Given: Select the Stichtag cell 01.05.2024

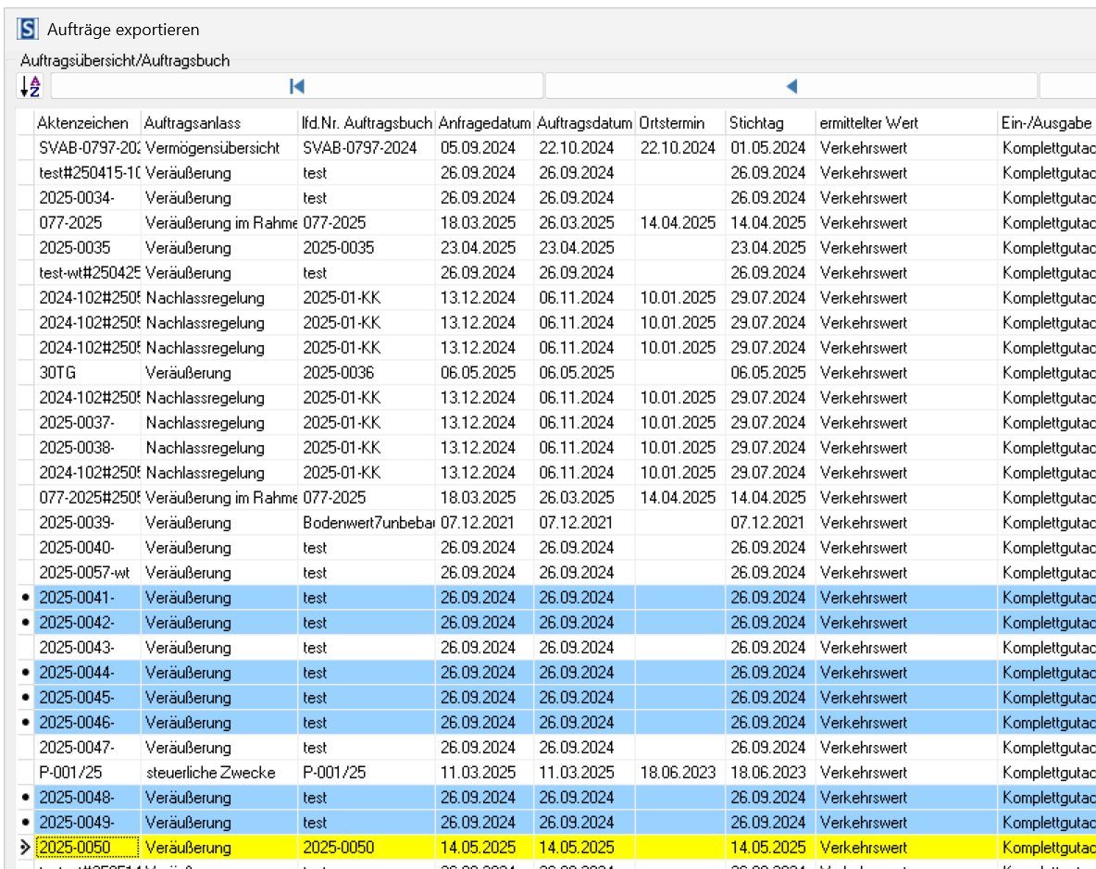Looking at the screenshot, I should coord(771,148).
